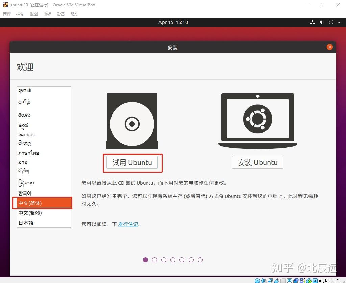
Task: Pick ગુજરાતી from the language list
Action: point(44,91)
